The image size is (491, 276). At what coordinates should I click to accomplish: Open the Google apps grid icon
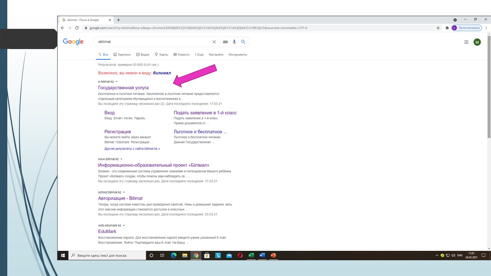tap(466, 42)
